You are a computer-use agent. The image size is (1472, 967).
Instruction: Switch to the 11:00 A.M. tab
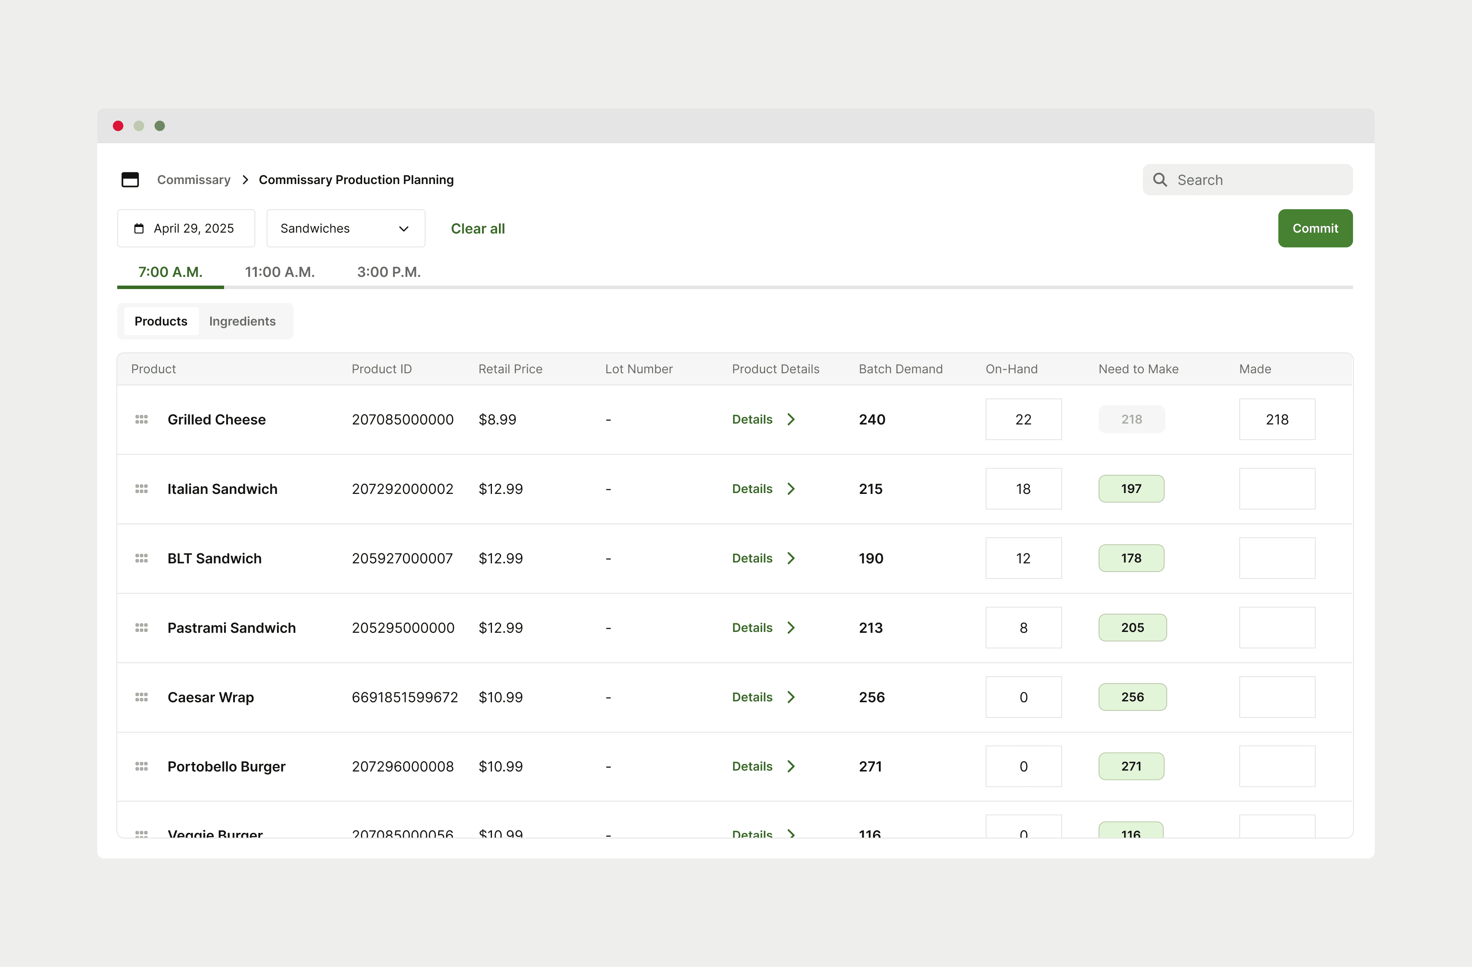[280, 272]
